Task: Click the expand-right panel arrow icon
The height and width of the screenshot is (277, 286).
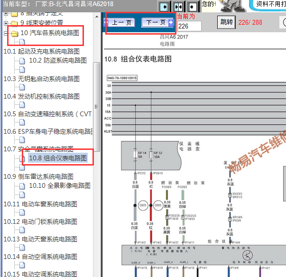Action: 164,7
